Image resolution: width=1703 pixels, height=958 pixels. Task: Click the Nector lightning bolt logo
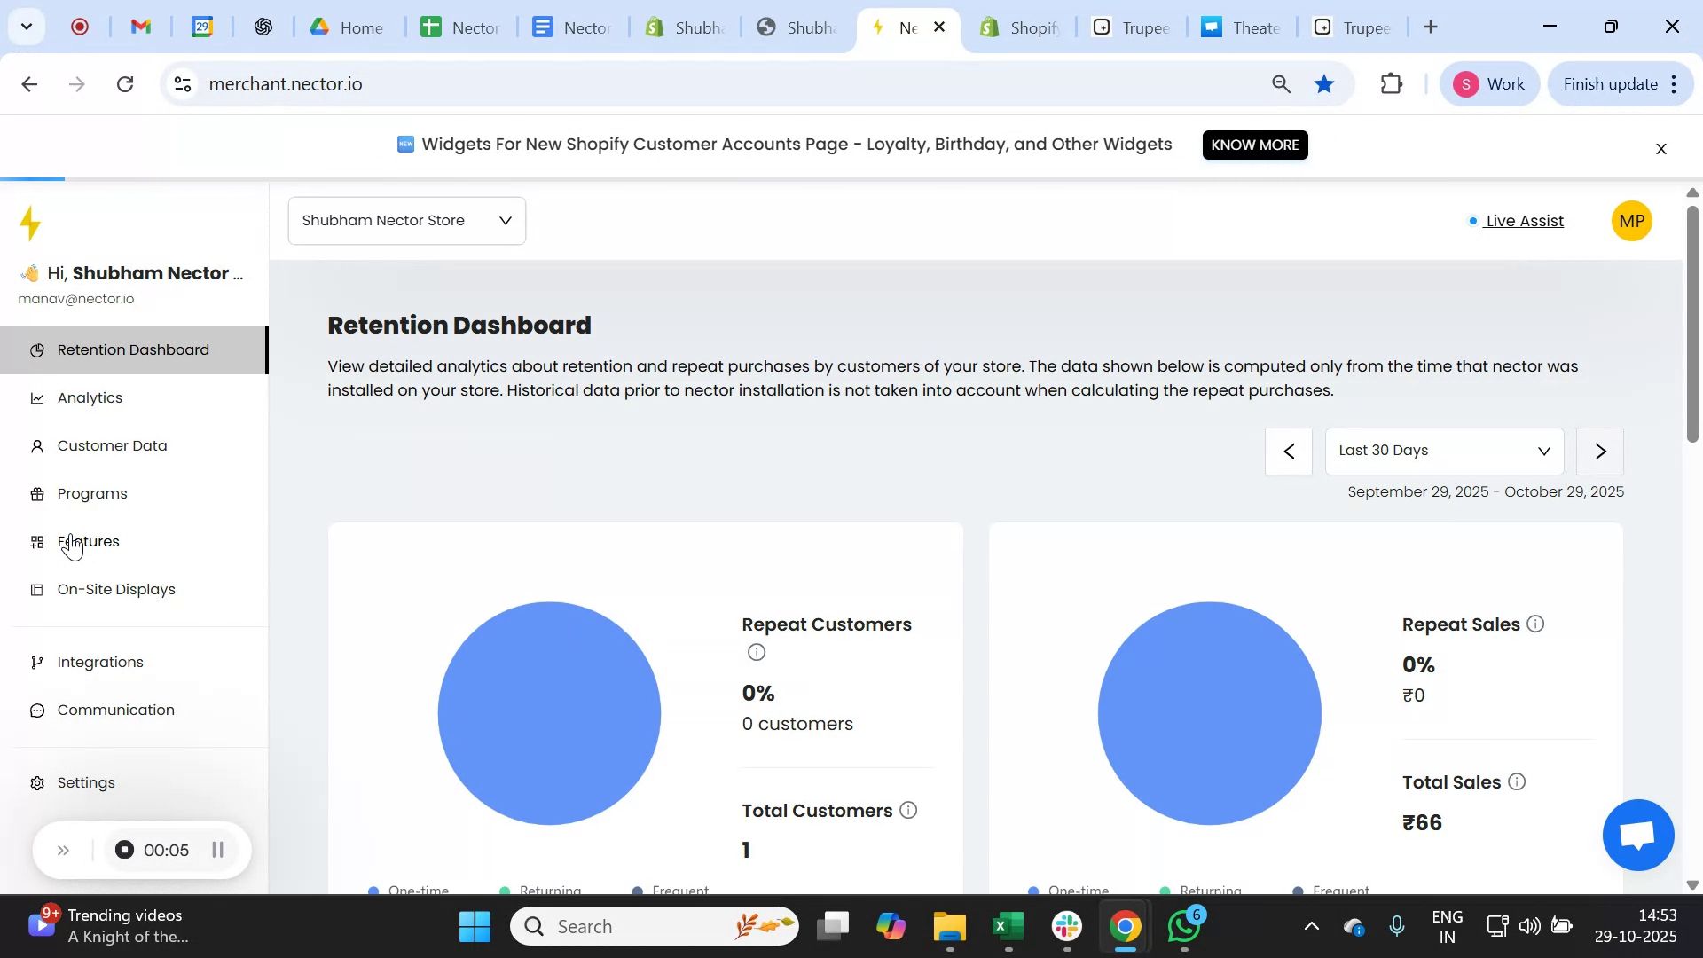coord(31,224)
